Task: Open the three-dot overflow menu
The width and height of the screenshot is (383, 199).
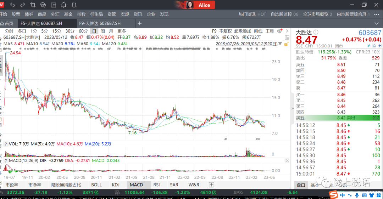Action: (376, 15)
